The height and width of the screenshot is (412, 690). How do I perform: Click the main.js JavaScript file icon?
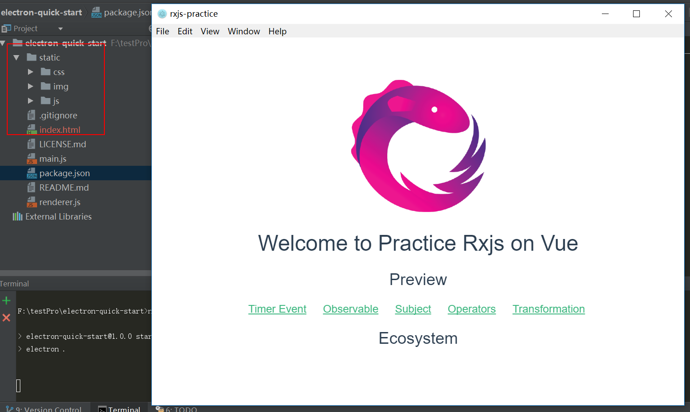32,159
